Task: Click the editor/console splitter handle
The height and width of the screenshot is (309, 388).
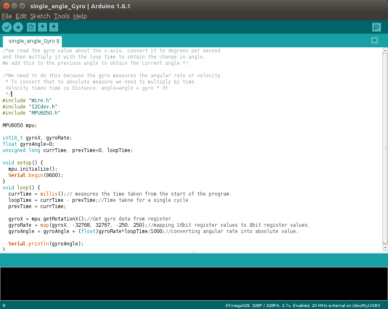Action: (194, 252)
